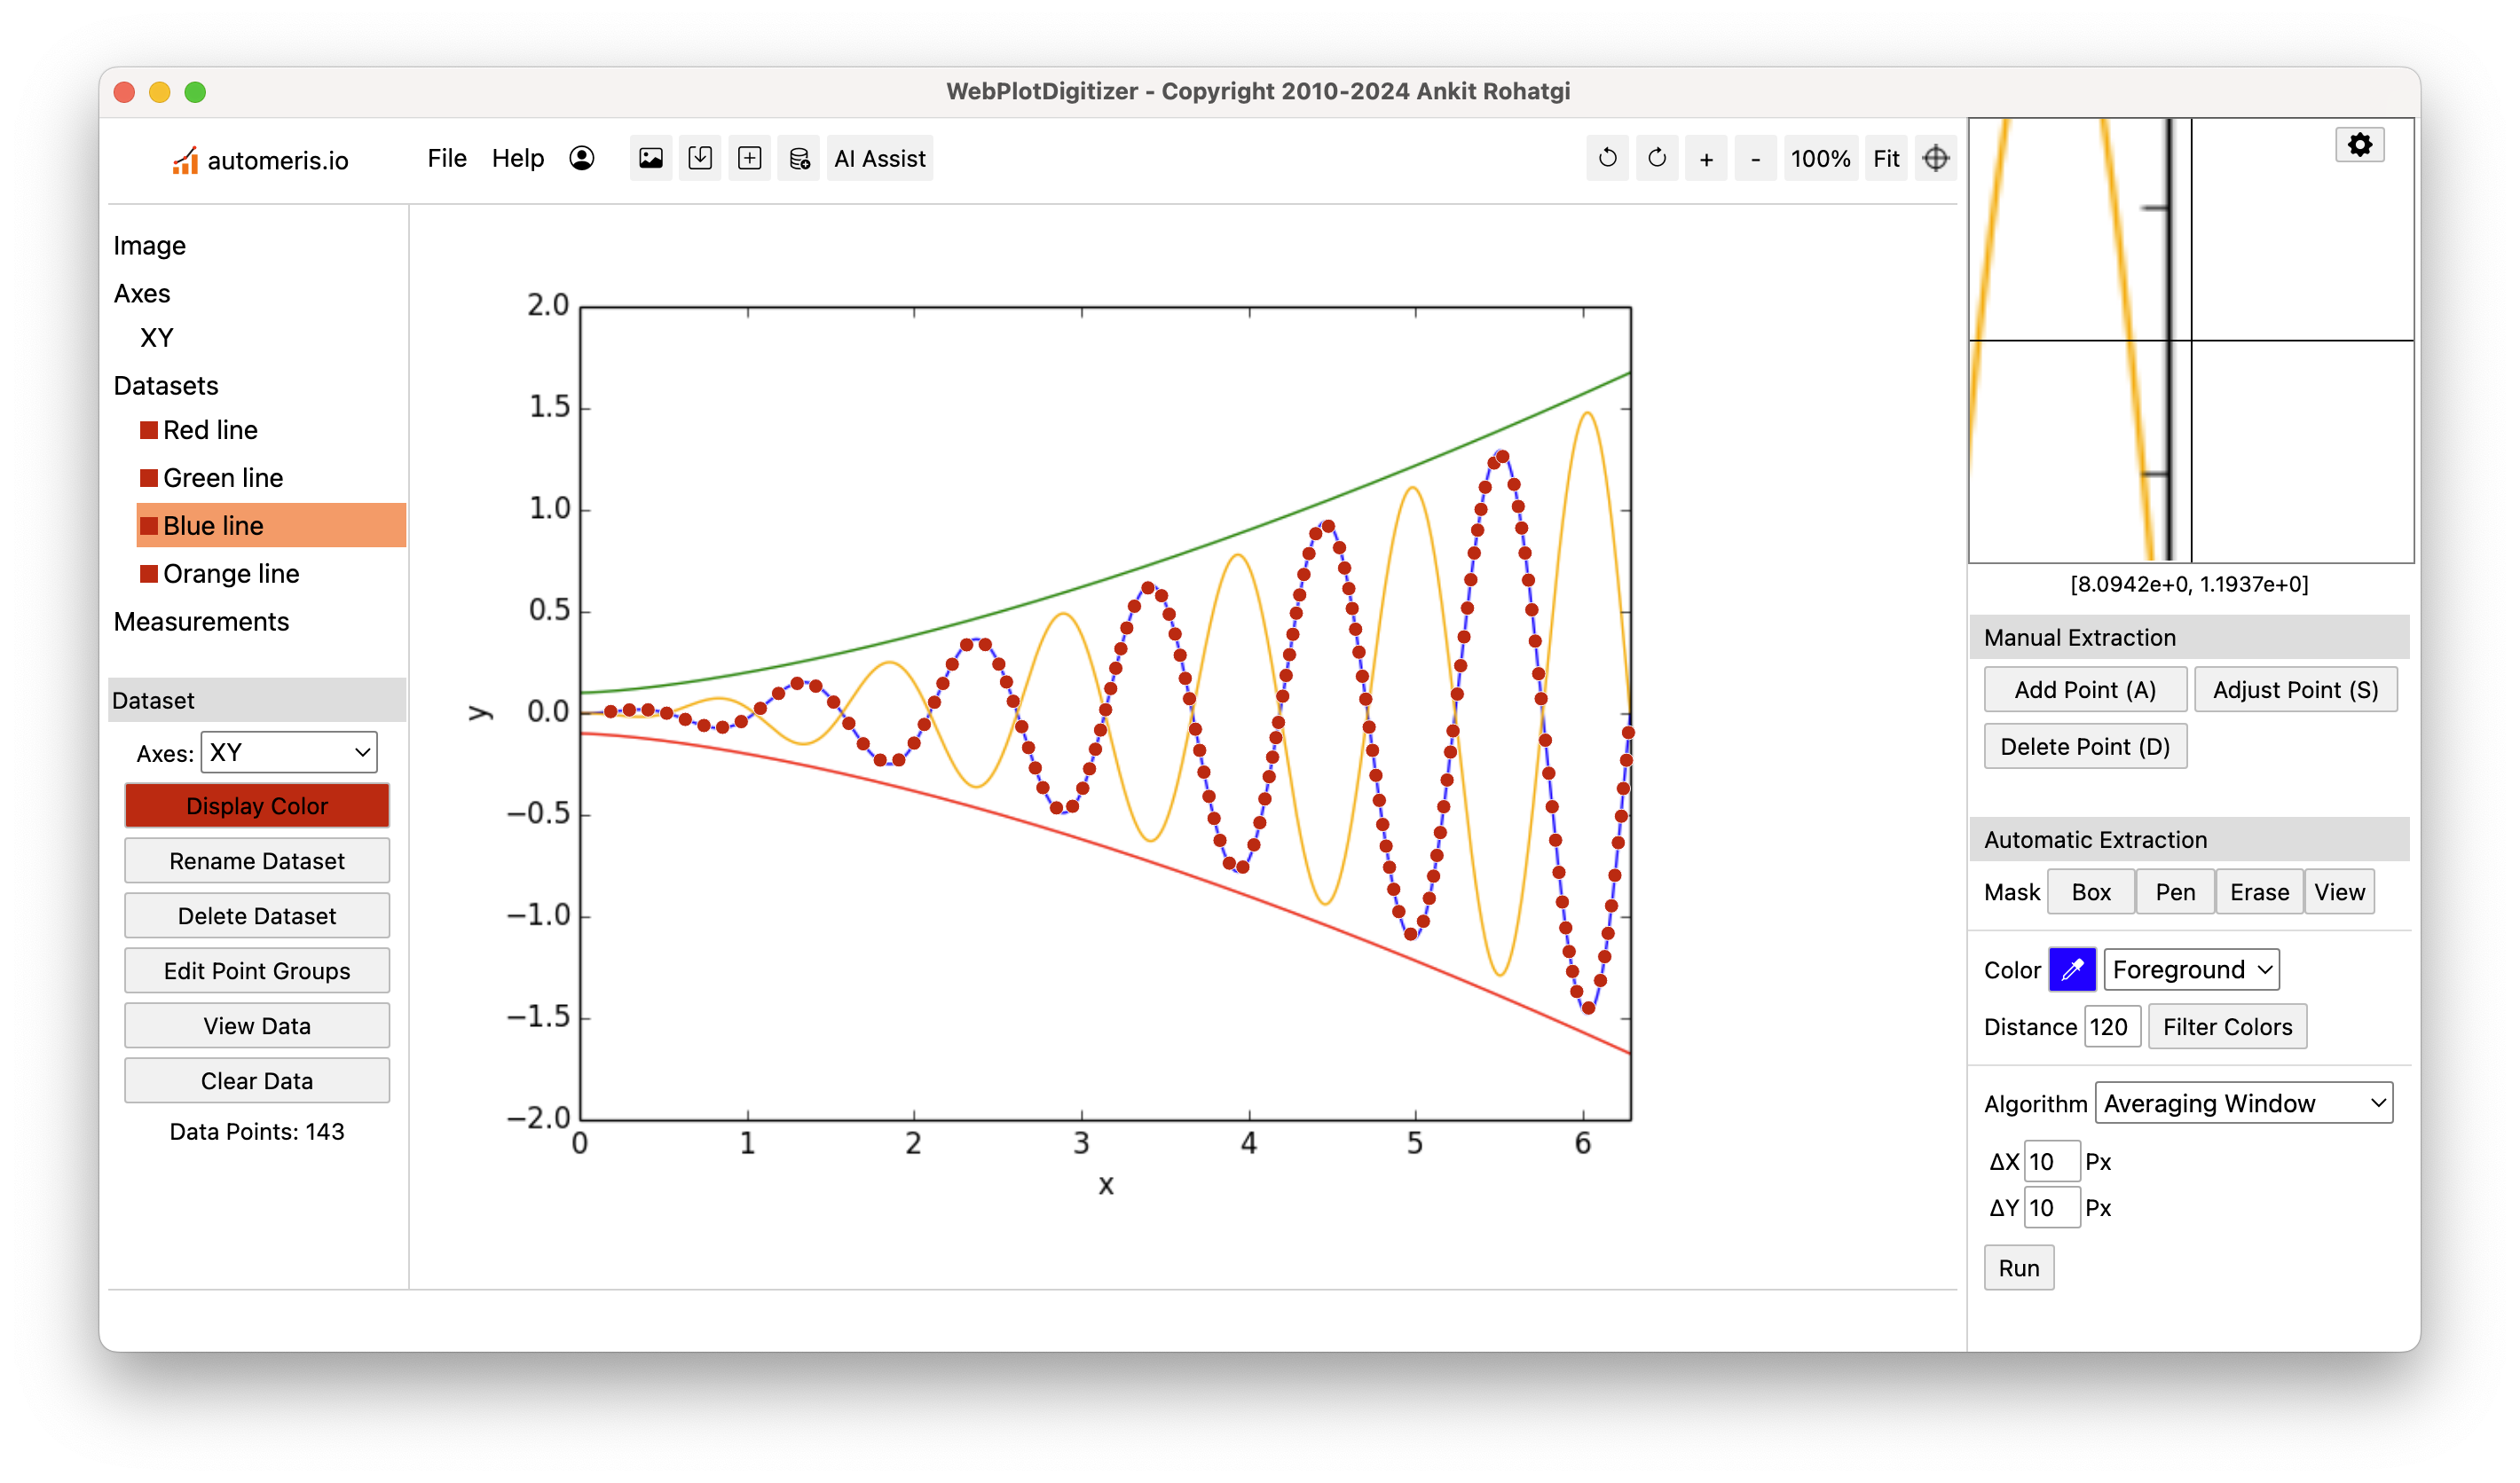
Task: Click the rotate clockwise icon
Action: (1655, 157)
